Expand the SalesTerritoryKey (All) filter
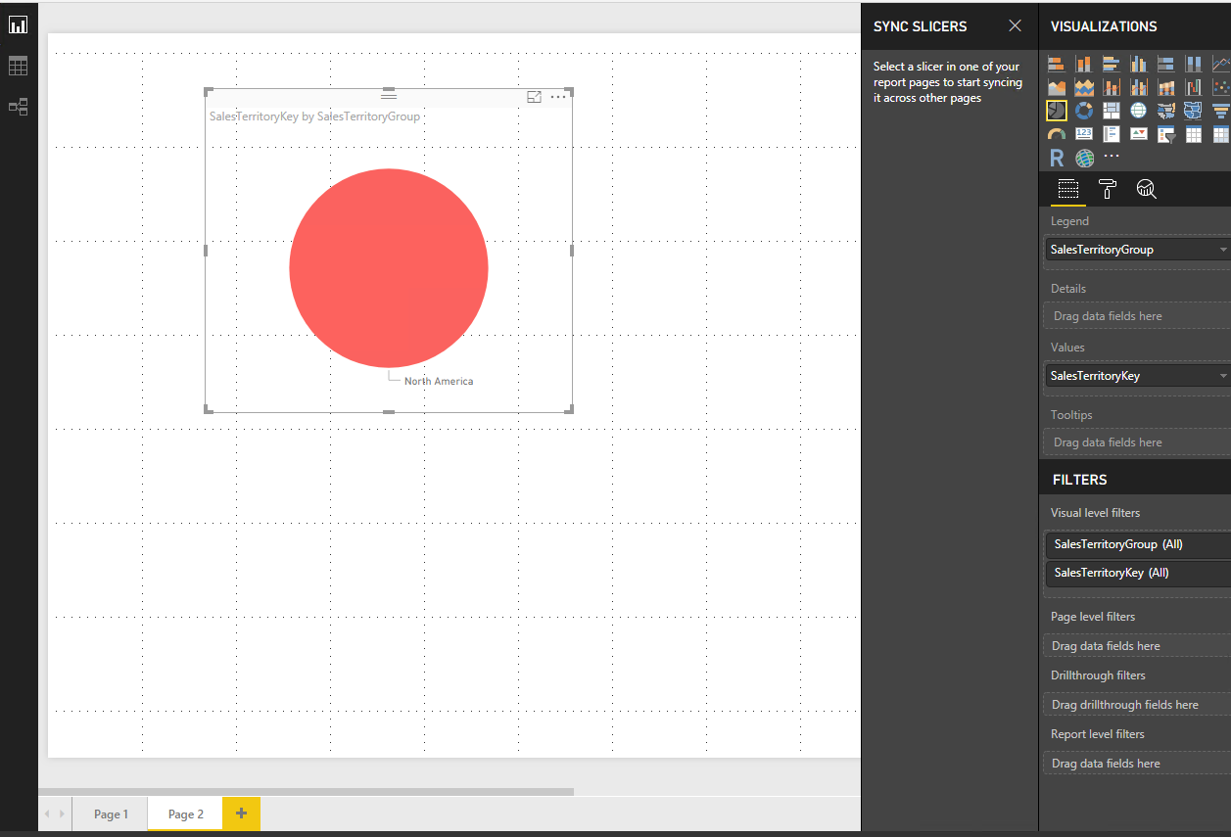This screenshot has height=837, width=1231. (x=1138, y=573)
